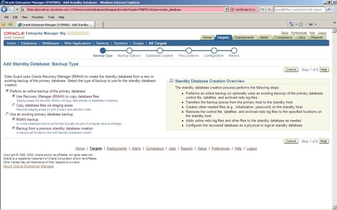Switch to the Alerts tab

click(x=264, y=37)
